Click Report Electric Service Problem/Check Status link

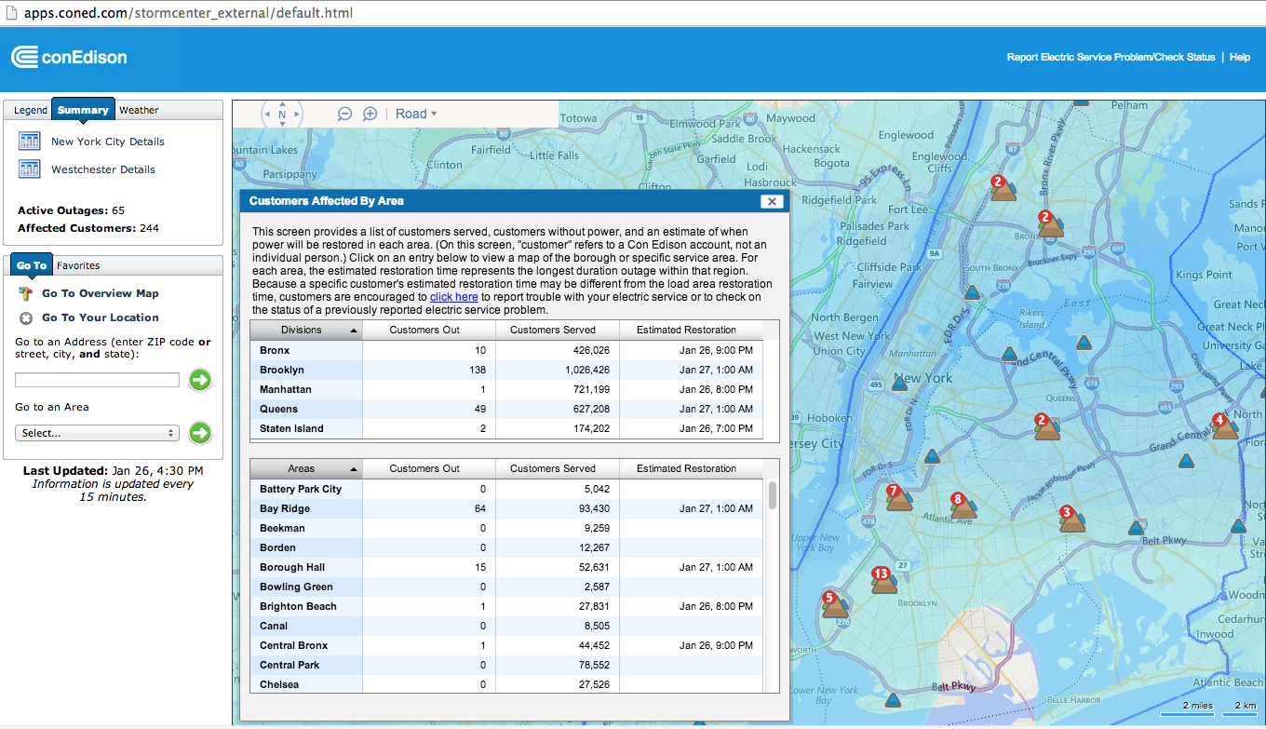click(x=1111, y=57)
